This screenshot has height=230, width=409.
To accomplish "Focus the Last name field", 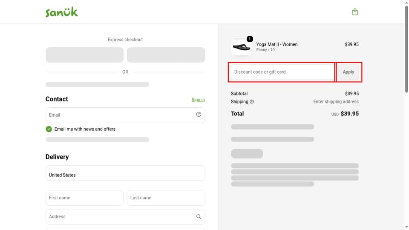I will (x=166, y=198).
